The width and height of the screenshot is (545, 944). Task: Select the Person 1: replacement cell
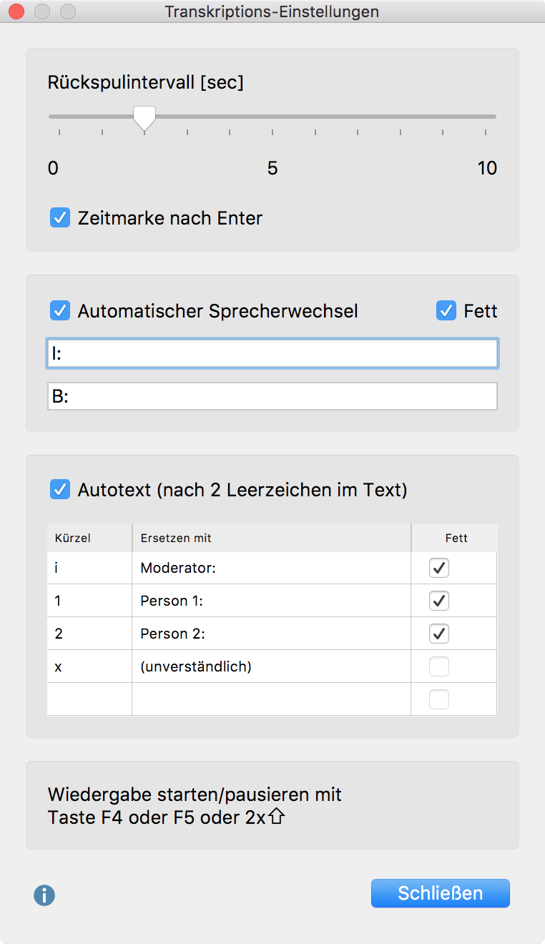272,601
